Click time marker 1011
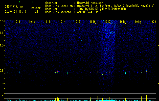The height and width of the screenshot is (101, 159). pos(17,22)
